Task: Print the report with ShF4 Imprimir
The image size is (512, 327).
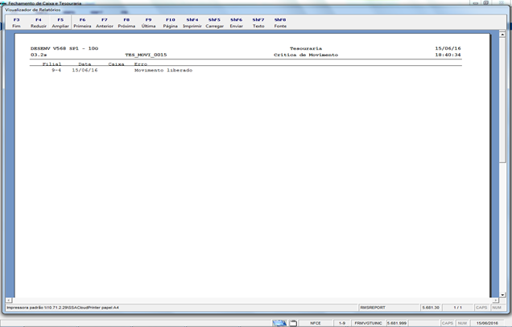Action: pos(192,22)
